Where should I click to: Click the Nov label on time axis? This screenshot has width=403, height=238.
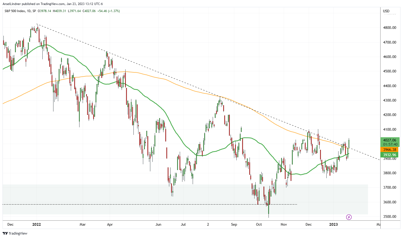click(284, 224)
